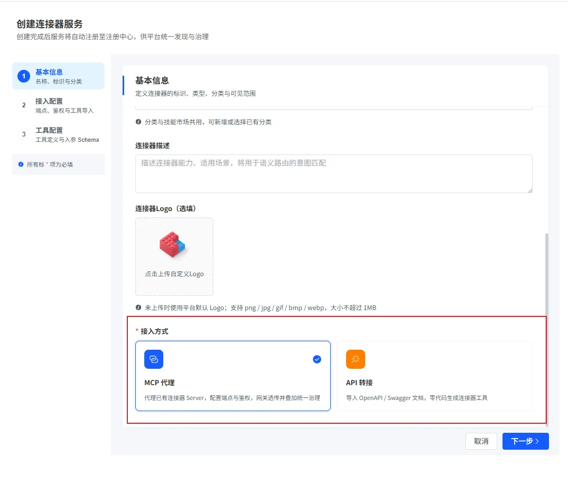Click the info icon beside 未上传时使用平台默认 Logo
568x482 pixels.
[138, 307]
